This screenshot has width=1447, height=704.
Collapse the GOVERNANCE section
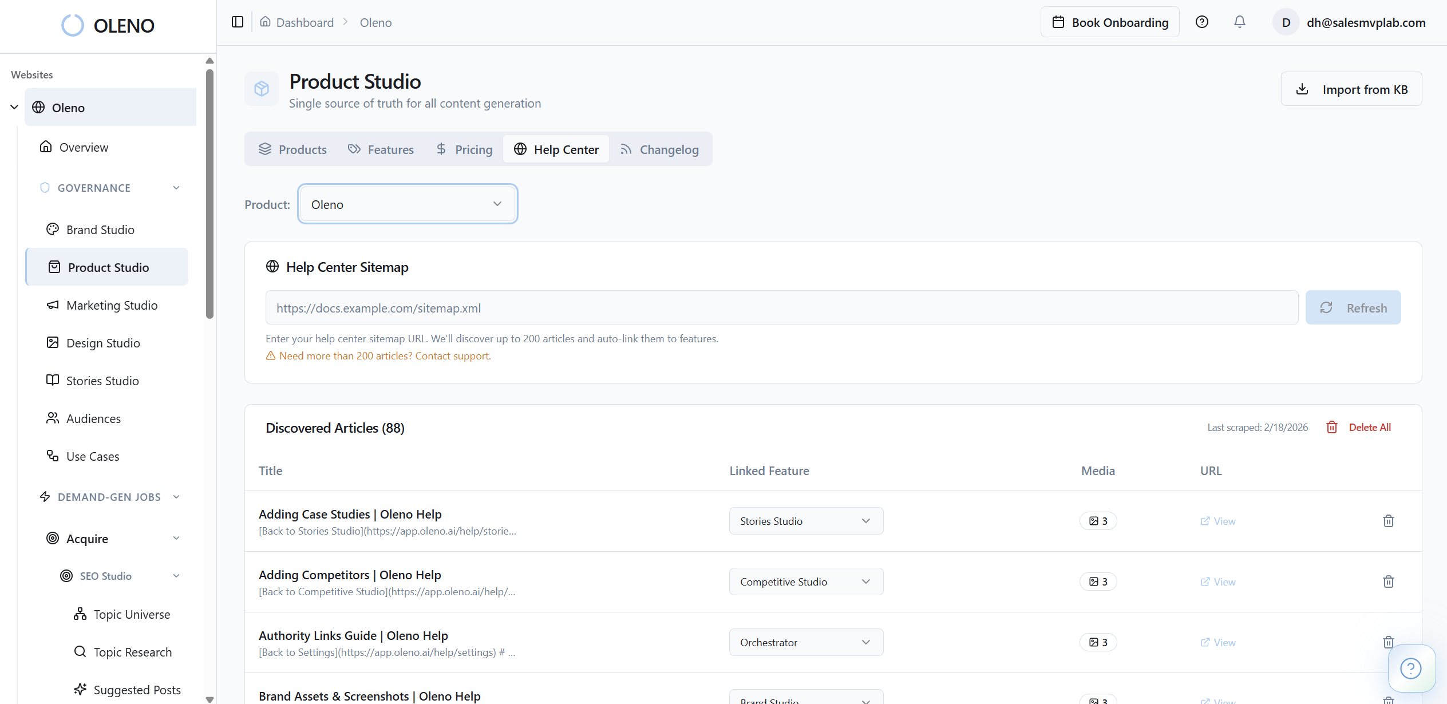[x=176, y=188]
